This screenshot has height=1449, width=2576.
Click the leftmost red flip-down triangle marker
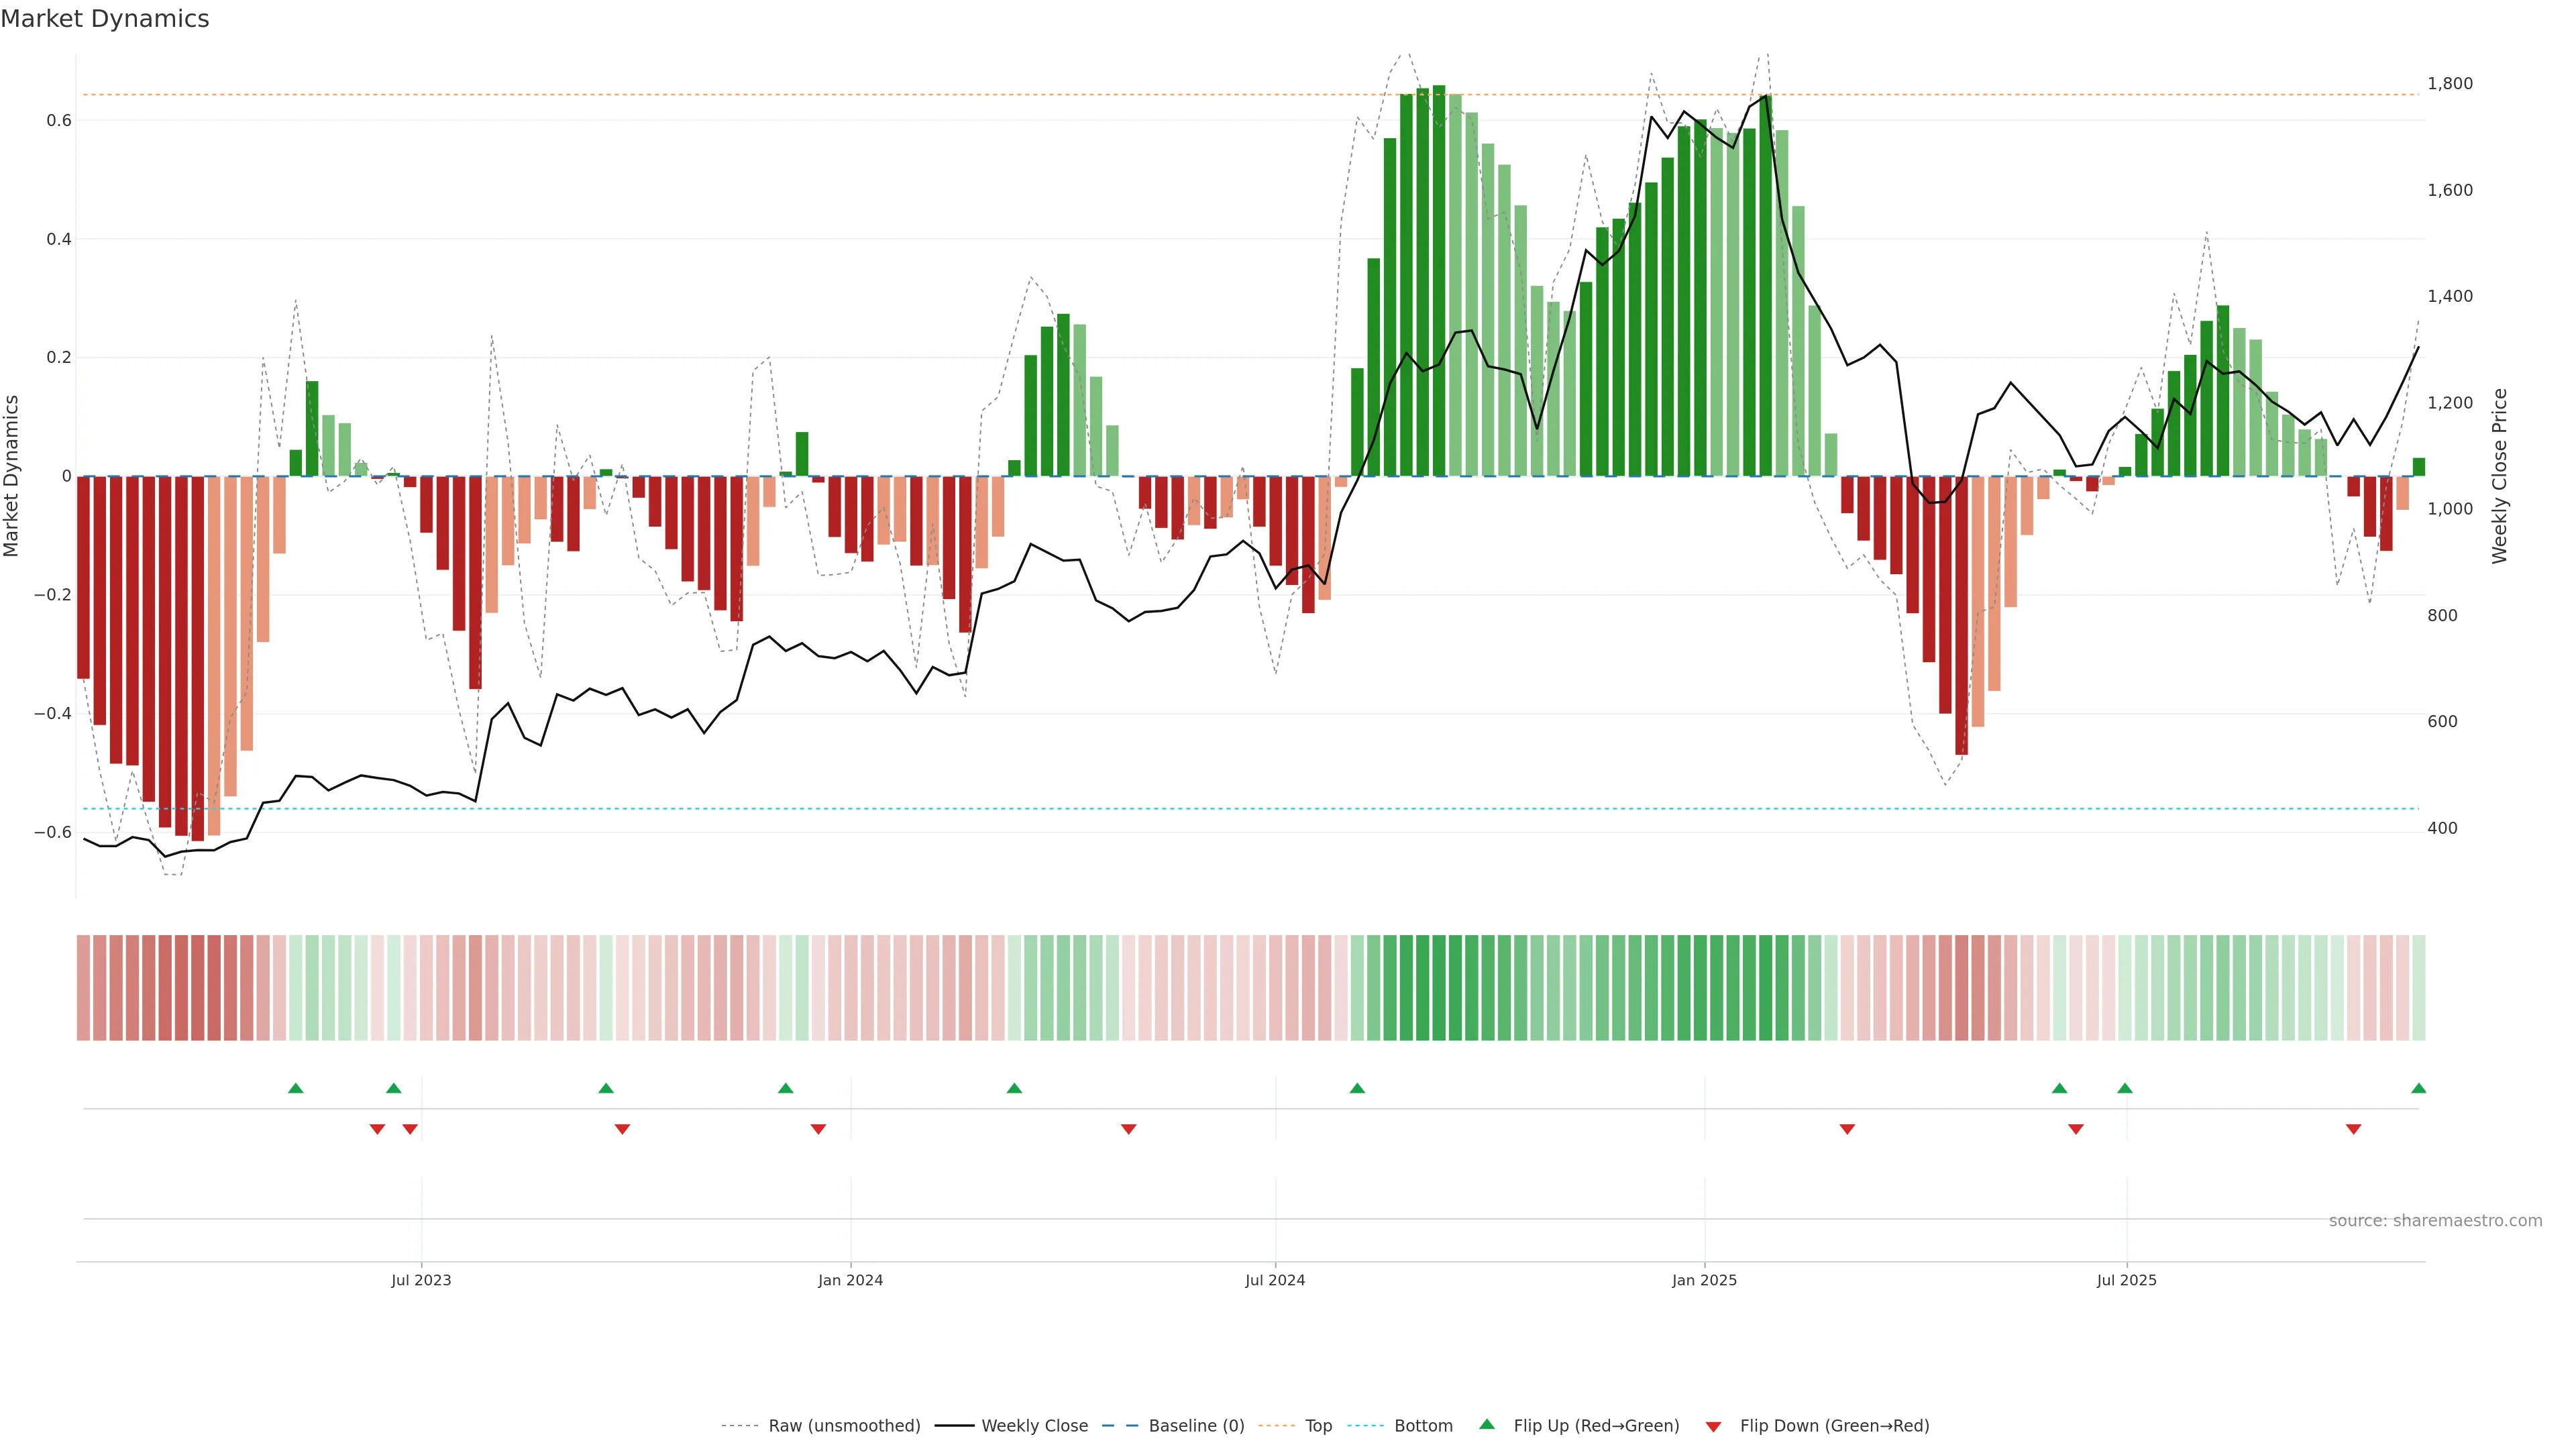click(377, 1129)
